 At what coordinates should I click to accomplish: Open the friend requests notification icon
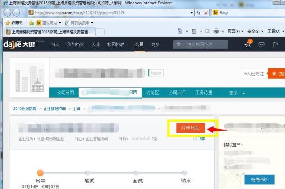248,44
